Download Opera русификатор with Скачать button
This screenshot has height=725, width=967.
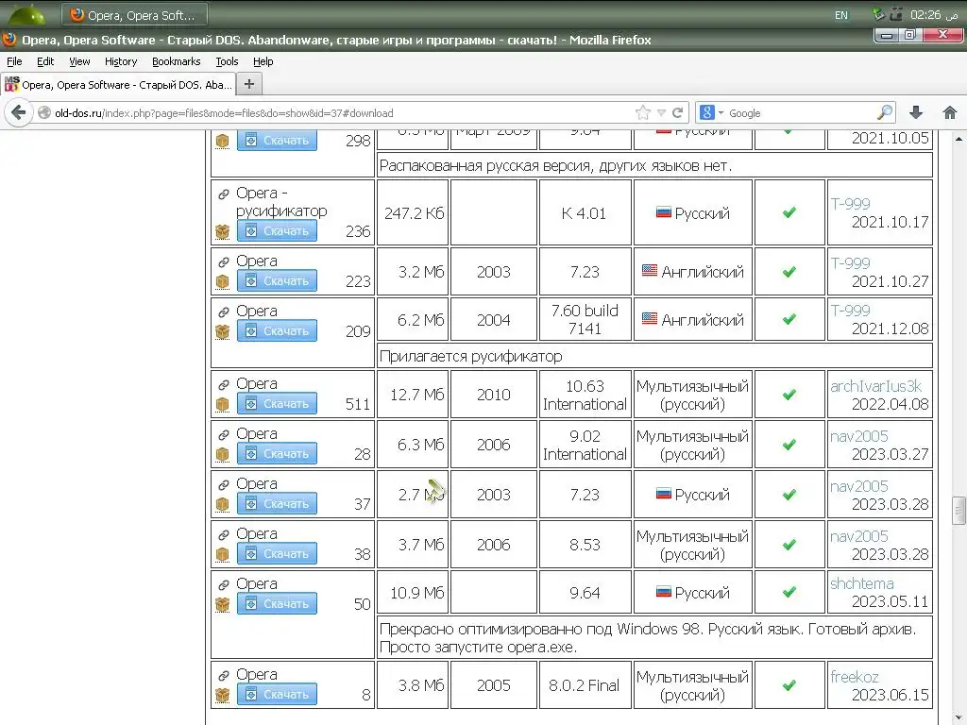(277, 230)
